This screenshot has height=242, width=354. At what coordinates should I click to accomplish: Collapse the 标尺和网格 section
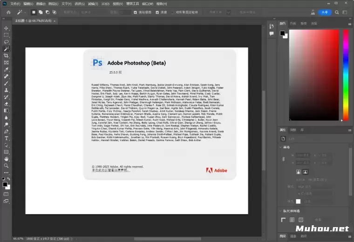pyautogui.click(x=280, y=211)
